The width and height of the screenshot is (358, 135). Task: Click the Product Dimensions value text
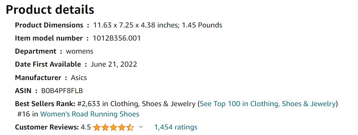158,25
